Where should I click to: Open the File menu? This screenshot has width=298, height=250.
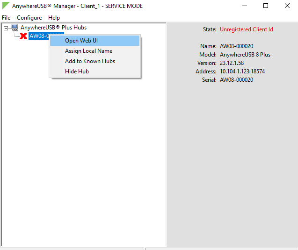(6, 18)
